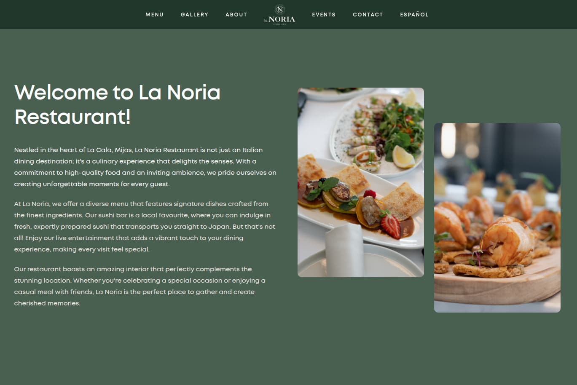Click paragraph starting At La Noria, we offer
Screen dimensions: 577x385
[x=145, y=227]
